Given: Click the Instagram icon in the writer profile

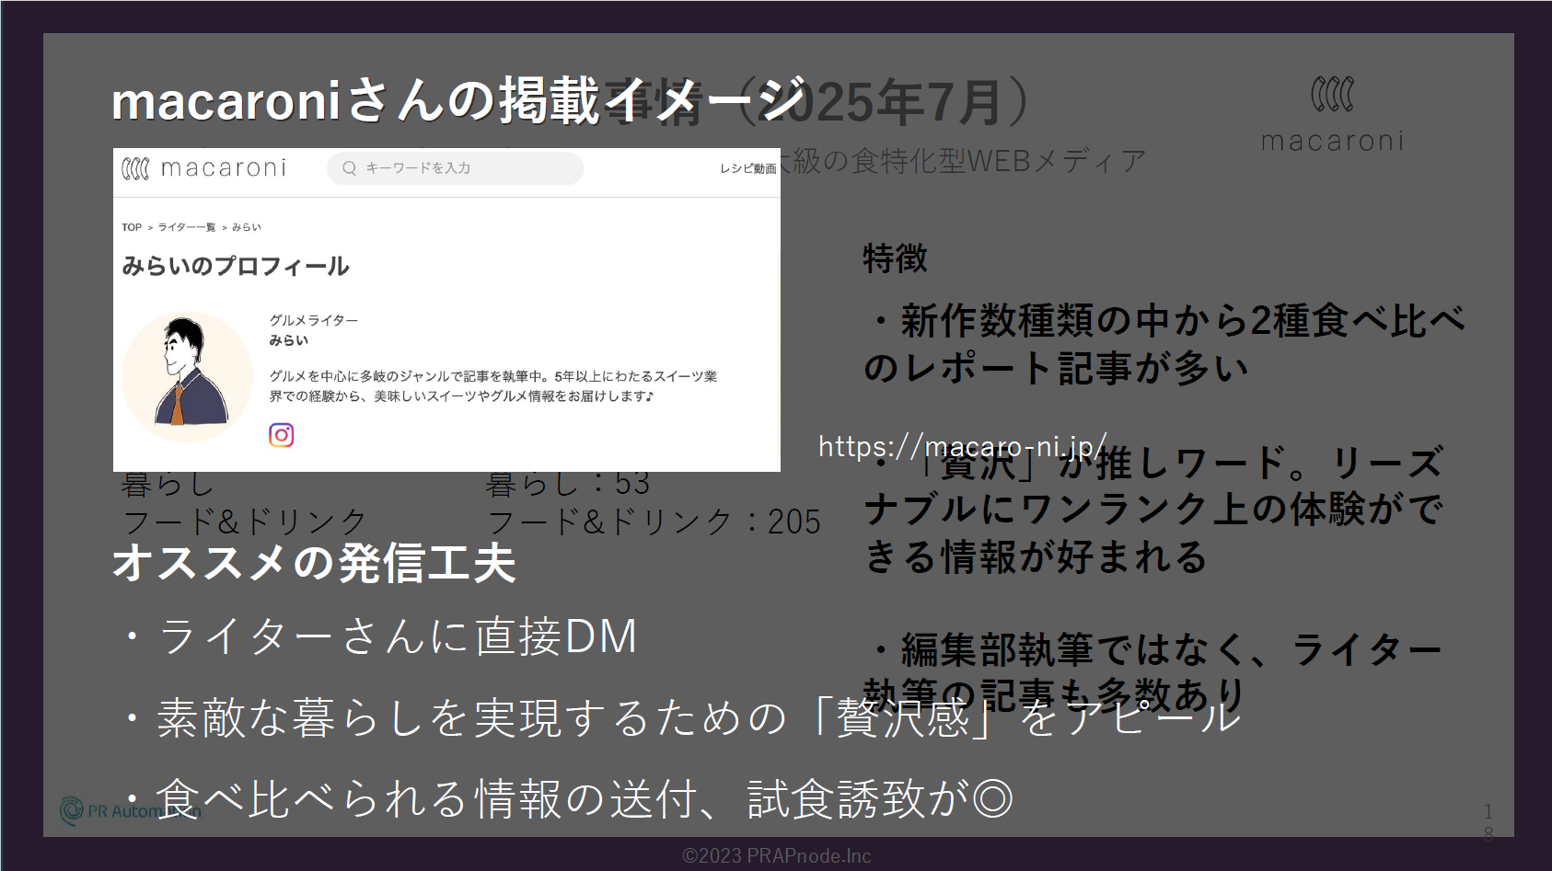Looking at the screenshot, I should point(281,435).
